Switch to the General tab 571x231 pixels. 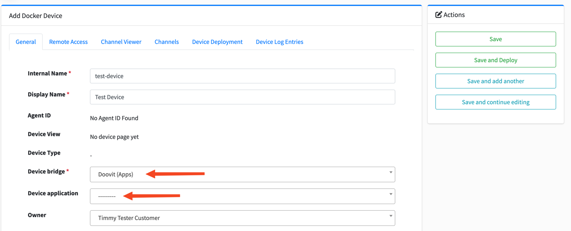pyautogui.click(x=26, y=42)
